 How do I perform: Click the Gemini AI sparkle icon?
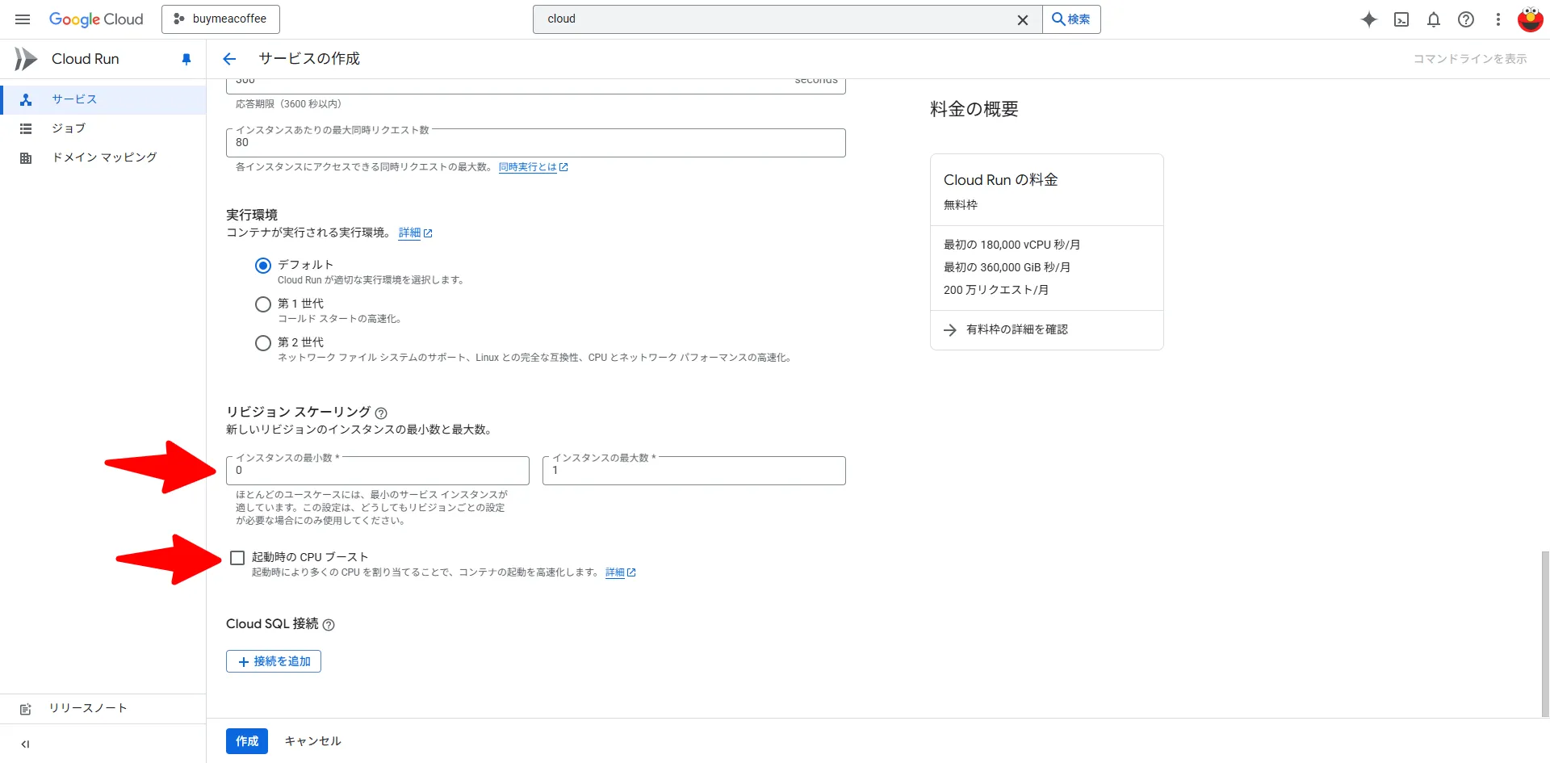click(x=1368, y=19)
